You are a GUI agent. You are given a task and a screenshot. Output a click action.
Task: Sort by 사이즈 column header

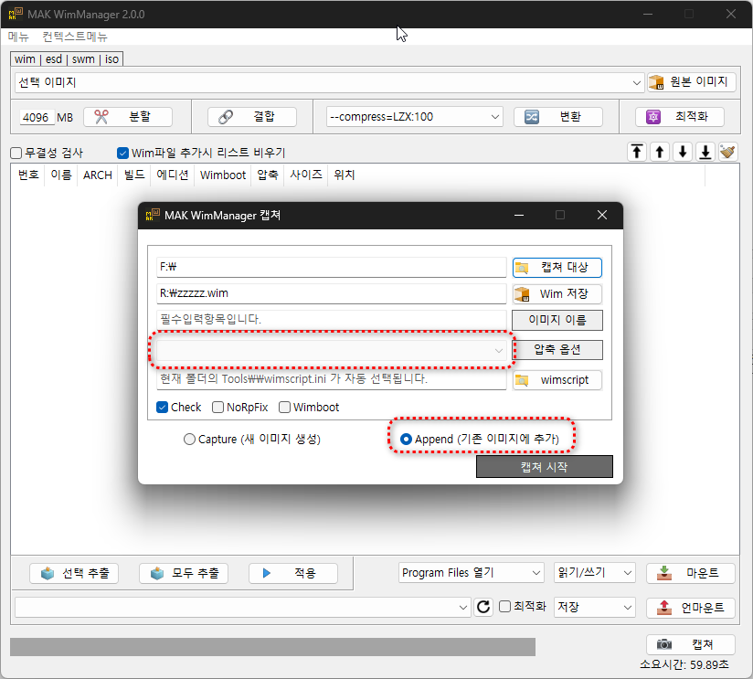[306, 175]
